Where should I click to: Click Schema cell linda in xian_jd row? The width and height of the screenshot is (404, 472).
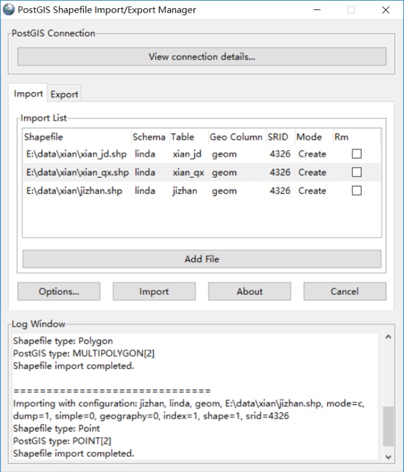point(145,154)
